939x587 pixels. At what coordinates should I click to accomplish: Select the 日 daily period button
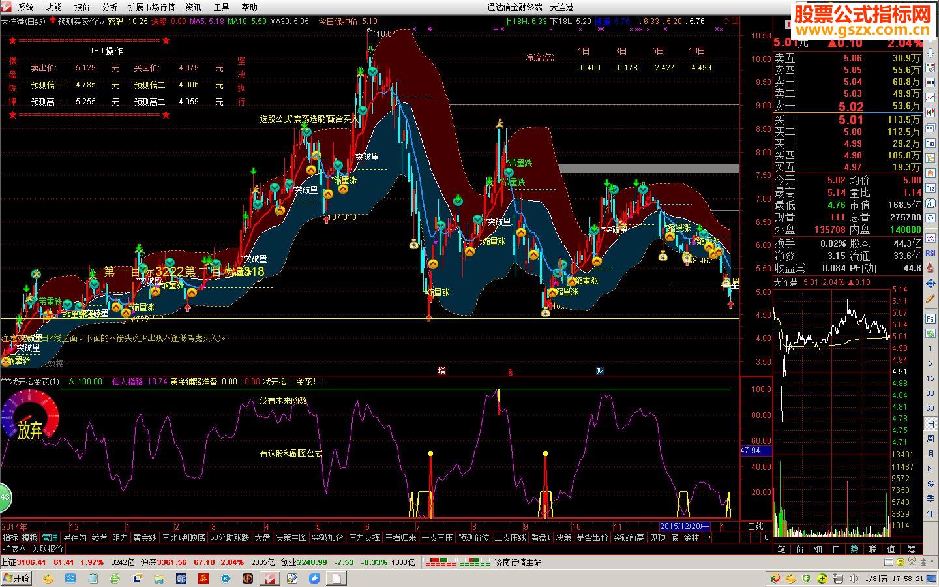931,425
